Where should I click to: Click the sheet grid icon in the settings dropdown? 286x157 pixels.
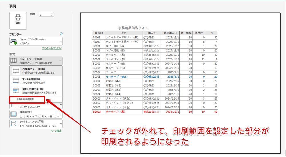pyautogui.click(x=13, y=61)
